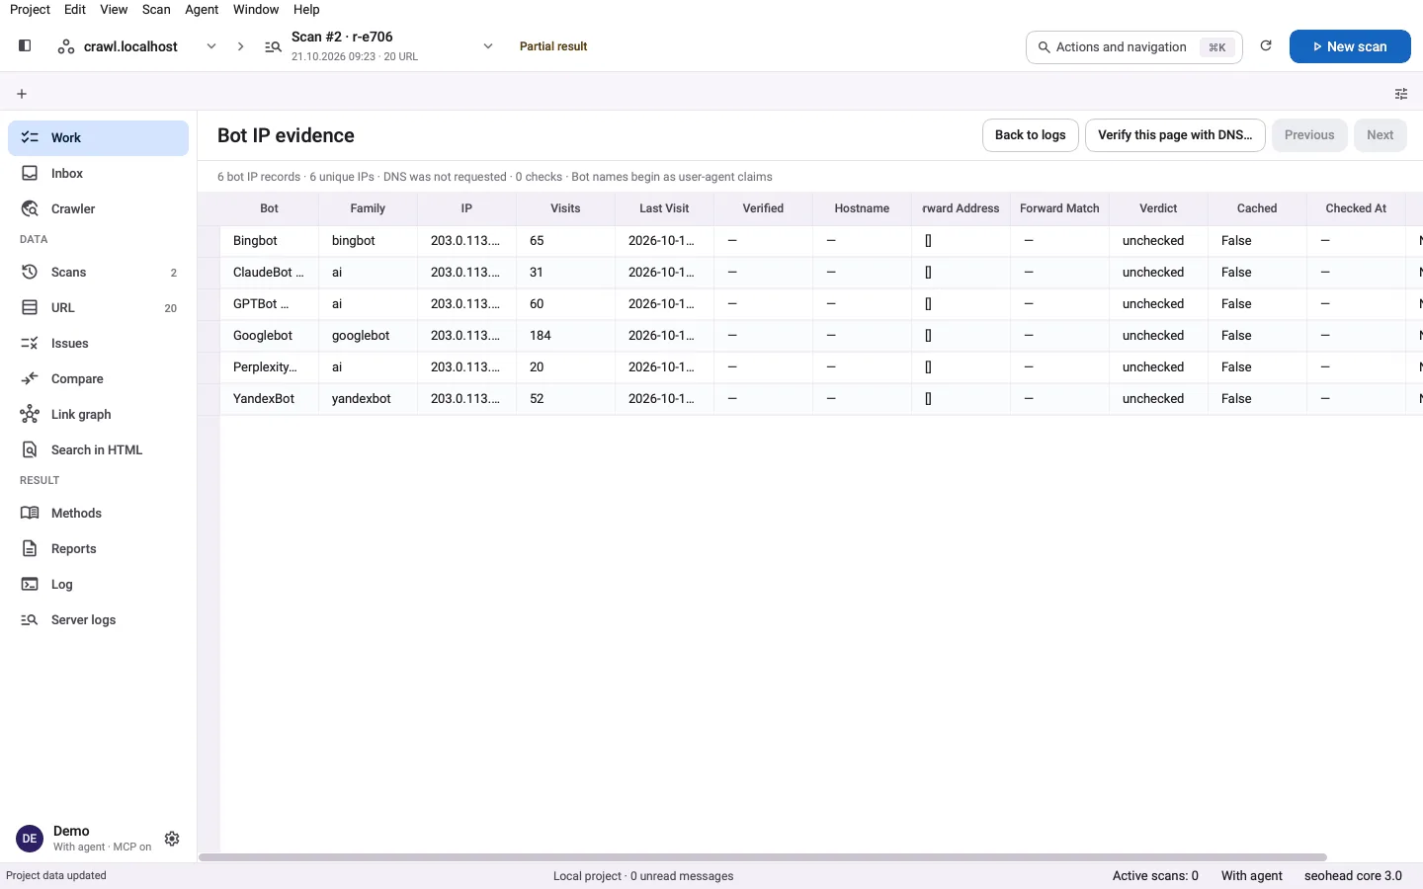Click the Methods book icon
Image resolution: width=1423 pixels, height=889 pixels.
pyautogui.click(x=30, y=513)
